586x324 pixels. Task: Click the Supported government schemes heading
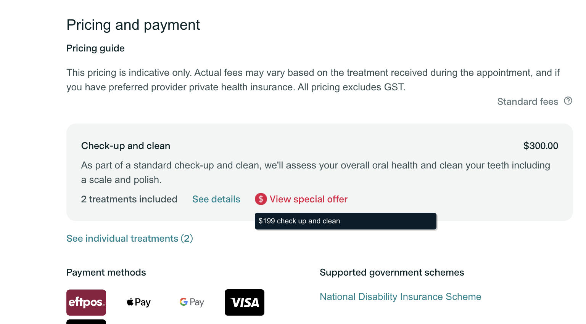point(392,273)
